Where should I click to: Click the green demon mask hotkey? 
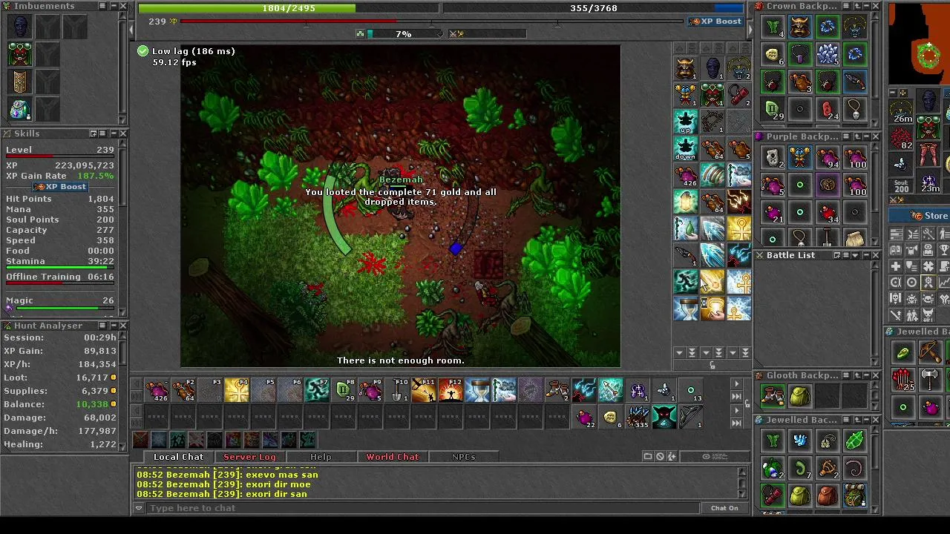coord(664,417)
